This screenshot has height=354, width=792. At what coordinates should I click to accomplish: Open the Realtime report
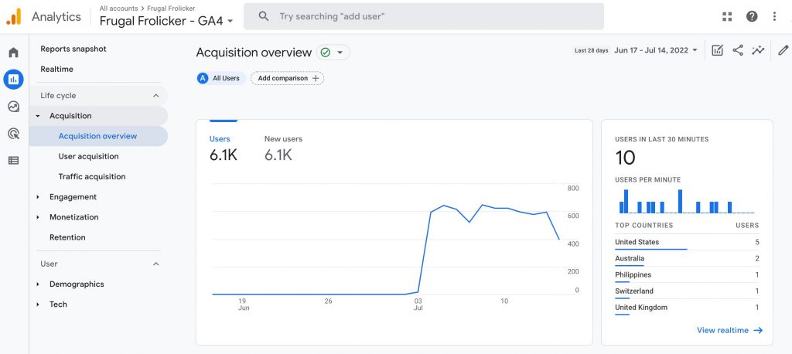tap(56, 70)
